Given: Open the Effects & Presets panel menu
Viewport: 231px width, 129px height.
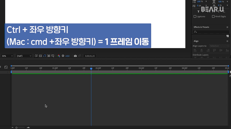Looking at the screenshot, I should tap(227, 27).
